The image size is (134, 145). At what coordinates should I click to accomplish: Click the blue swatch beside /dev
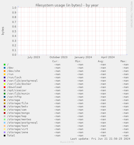pos(5,68)
